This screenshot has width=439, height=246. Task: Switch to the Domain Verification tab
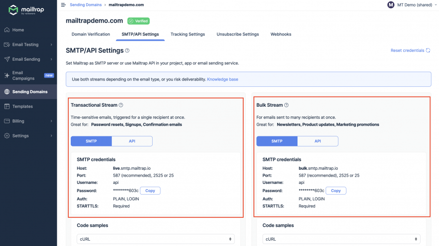[91, 34]
